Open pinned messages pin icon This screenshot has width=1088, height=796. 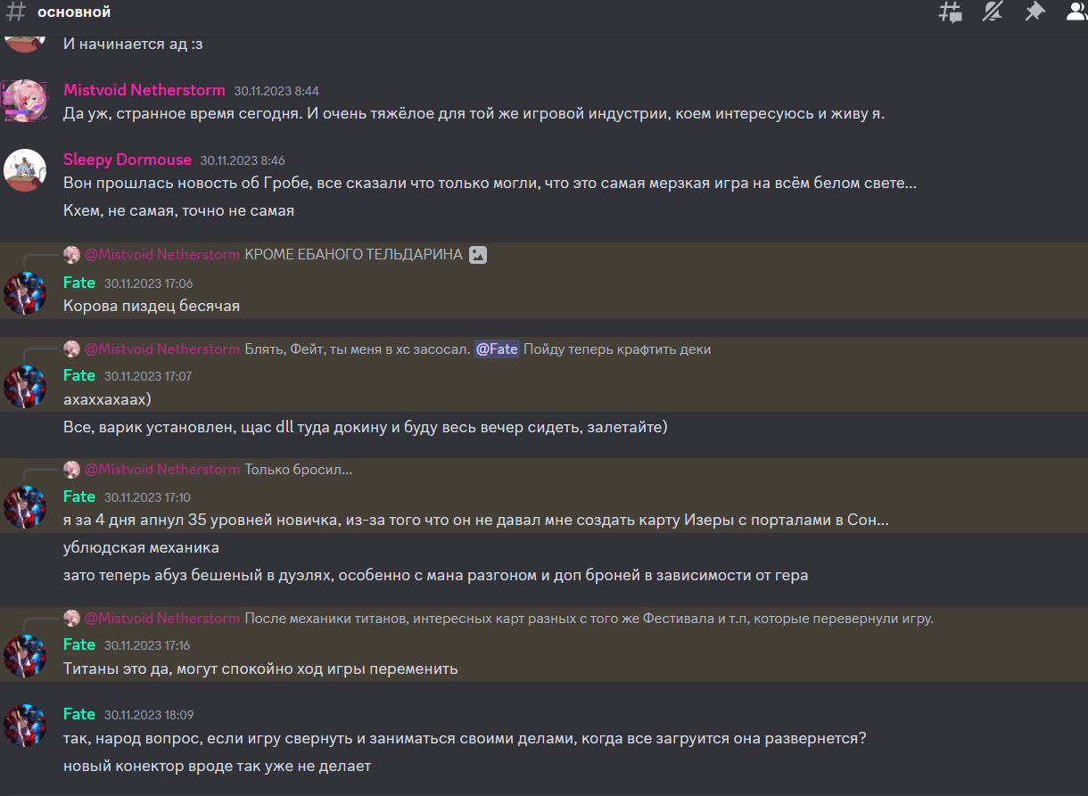coord(1034,12)
